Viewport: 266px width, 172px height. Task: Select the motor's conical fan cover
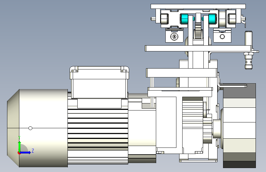tap(37, 128)
